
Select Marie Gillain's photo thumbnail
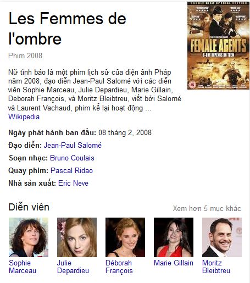tap(174, 237)
